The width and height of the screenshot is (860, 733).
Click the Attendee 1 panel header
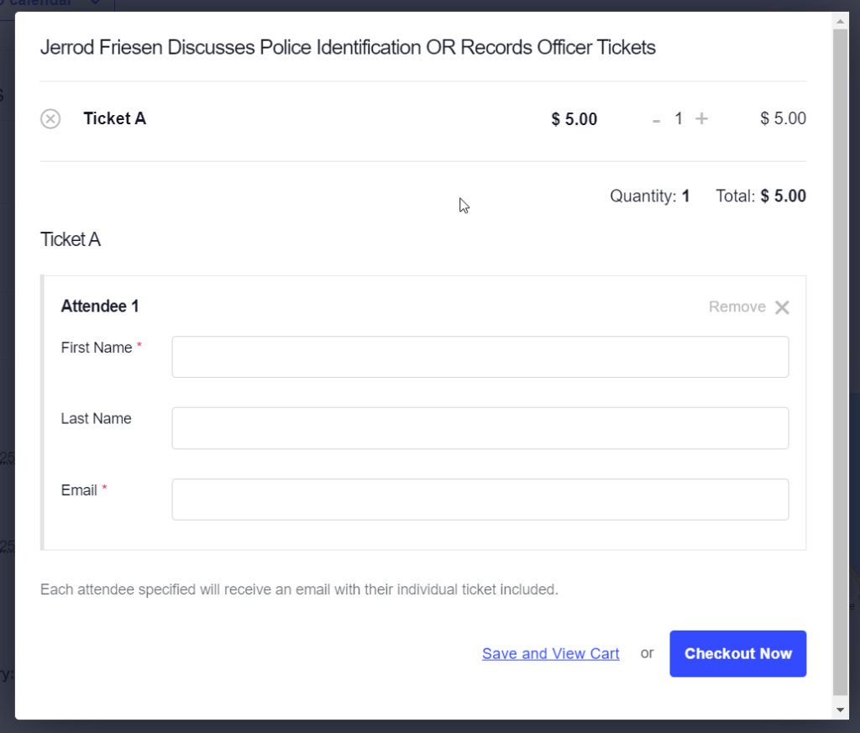coord(100,306)
